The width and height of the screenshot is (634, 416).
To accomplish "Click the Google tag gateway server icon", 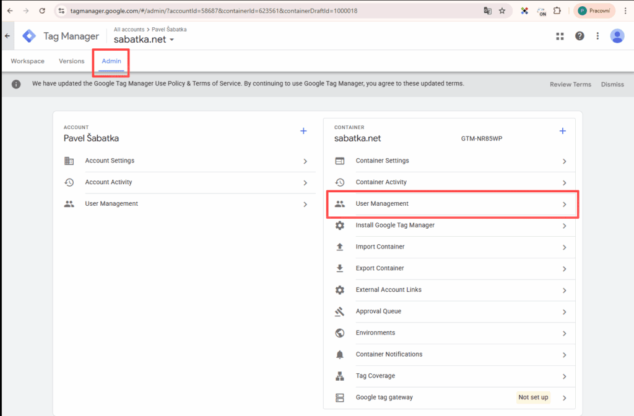I will coord(340,397).
